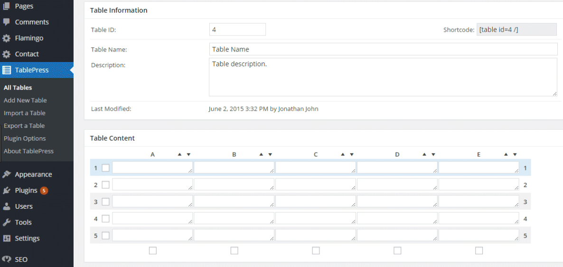Tick the column C checkbox below table
This screenshot has height=267, width=563.
coord(316,250)
